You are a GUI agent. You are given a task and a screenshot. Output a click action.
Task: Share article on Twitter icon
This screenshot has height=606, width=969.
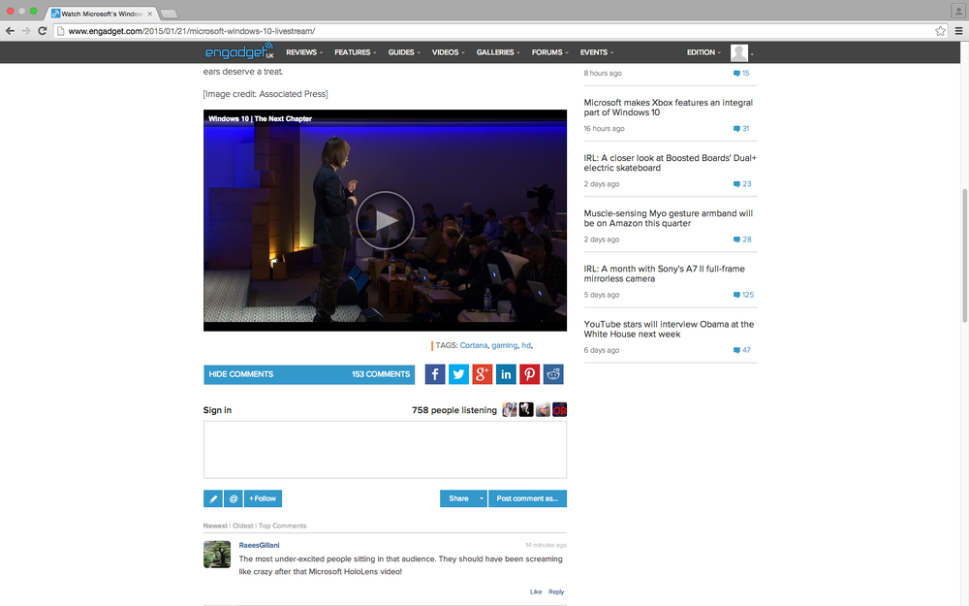click(x=458, y=374)
